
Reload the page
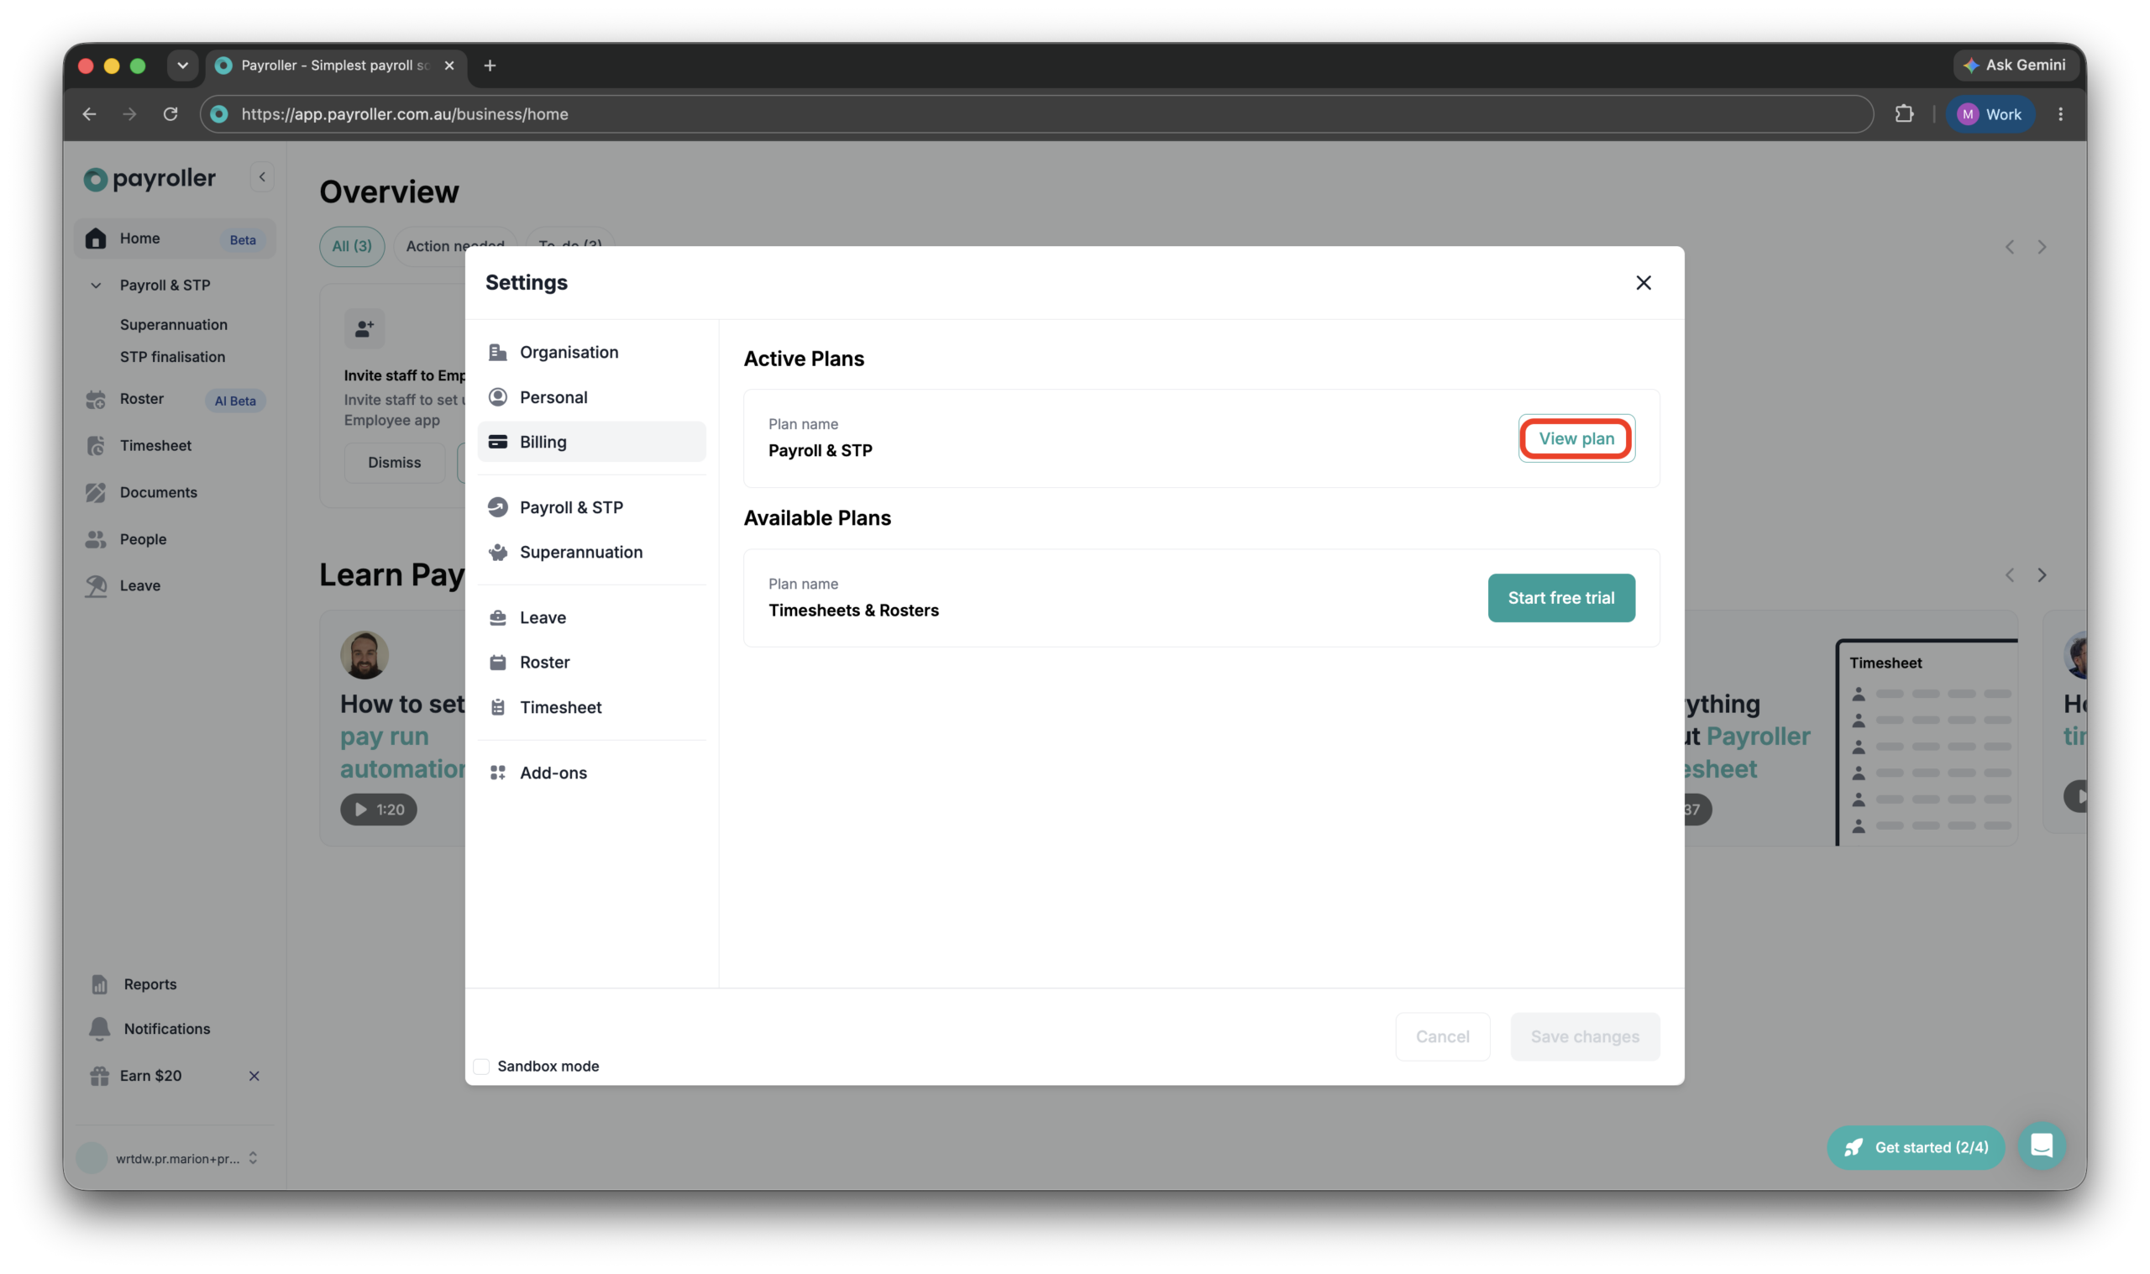coord(170,114)
